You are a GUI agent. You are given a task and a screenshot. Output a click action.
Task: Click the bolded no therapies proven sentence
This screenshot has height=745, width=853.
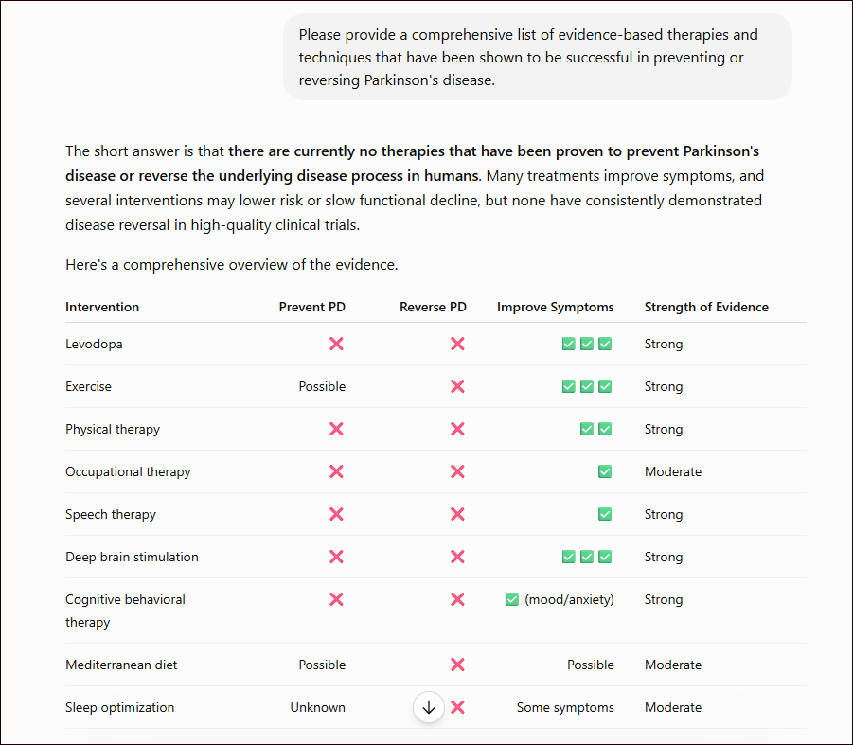412,163
